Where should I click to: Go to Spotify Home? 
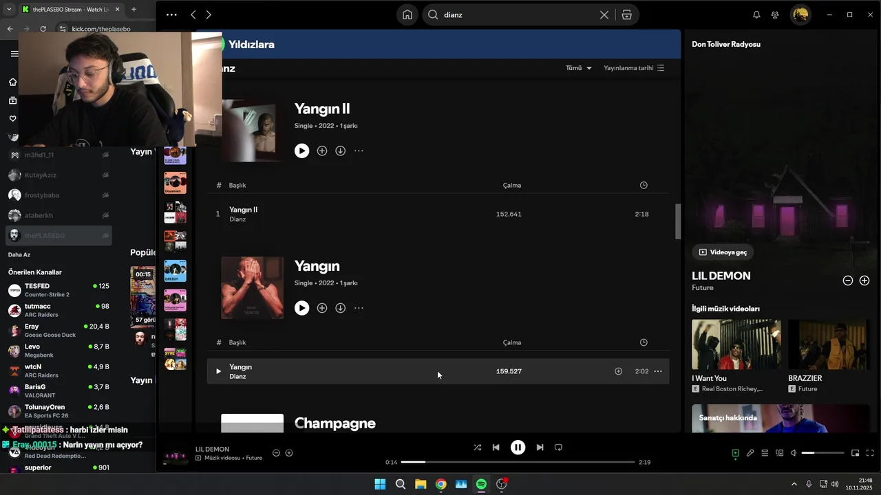[x=407, y=15]
